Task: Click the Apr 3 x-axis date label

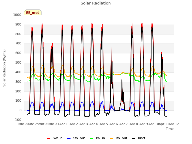Action: click(84, 124)
